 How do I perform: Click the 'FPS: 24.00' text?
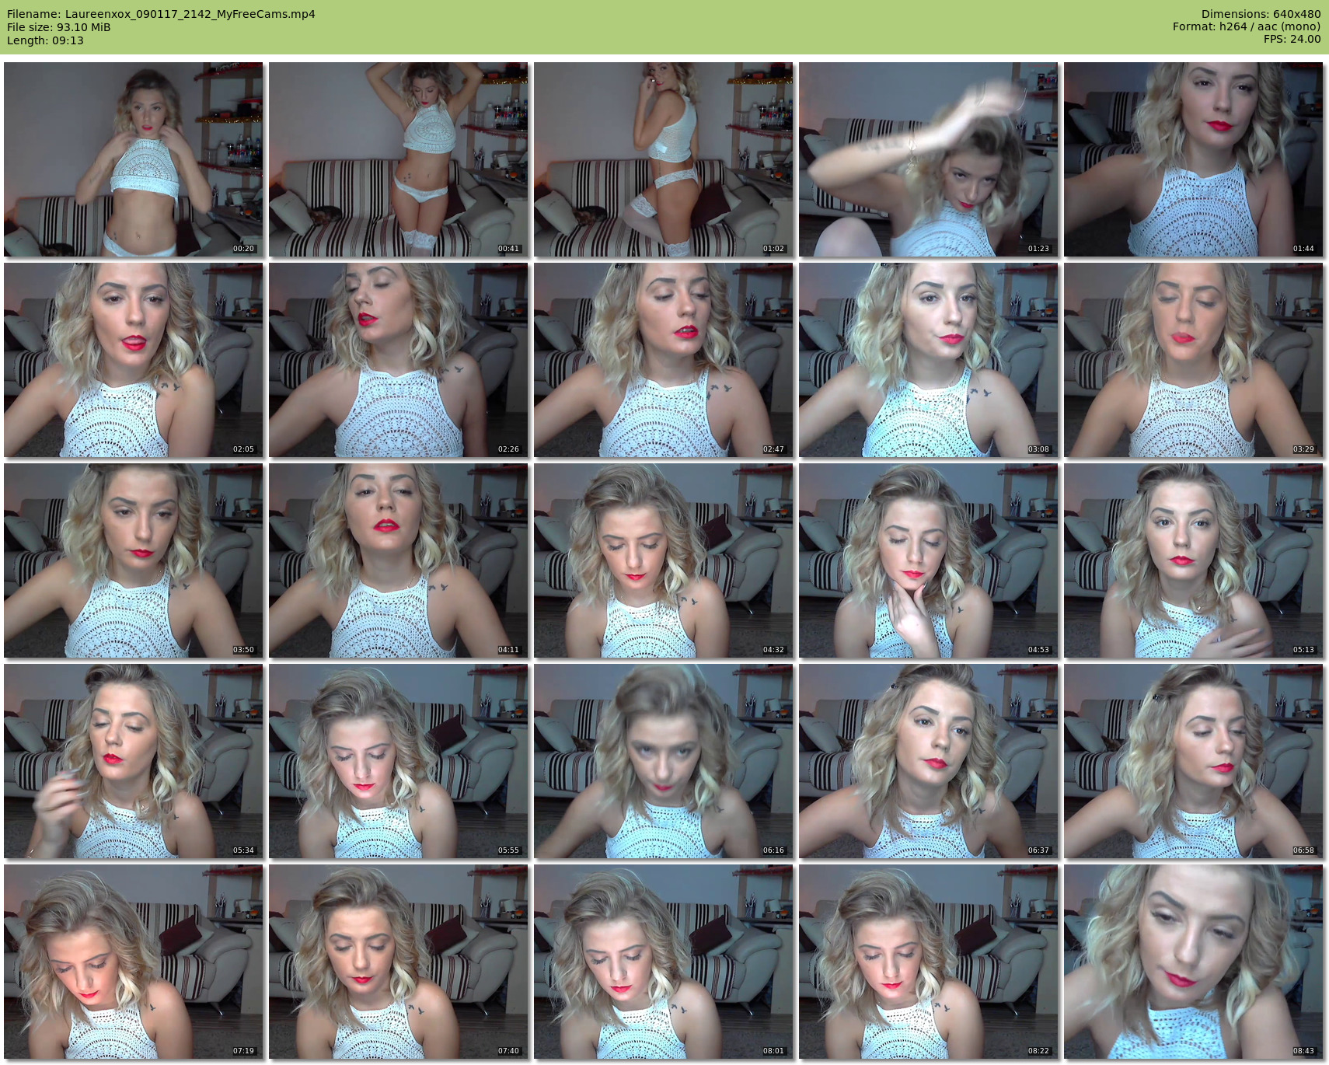1292,39
